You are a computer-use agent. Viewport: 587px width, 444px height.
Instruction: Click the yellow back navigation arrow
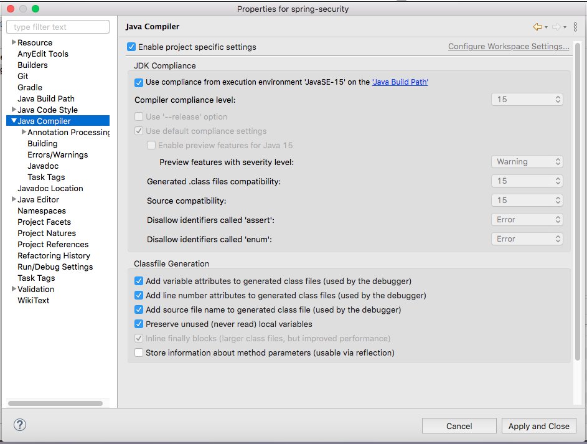click(537, 27)
